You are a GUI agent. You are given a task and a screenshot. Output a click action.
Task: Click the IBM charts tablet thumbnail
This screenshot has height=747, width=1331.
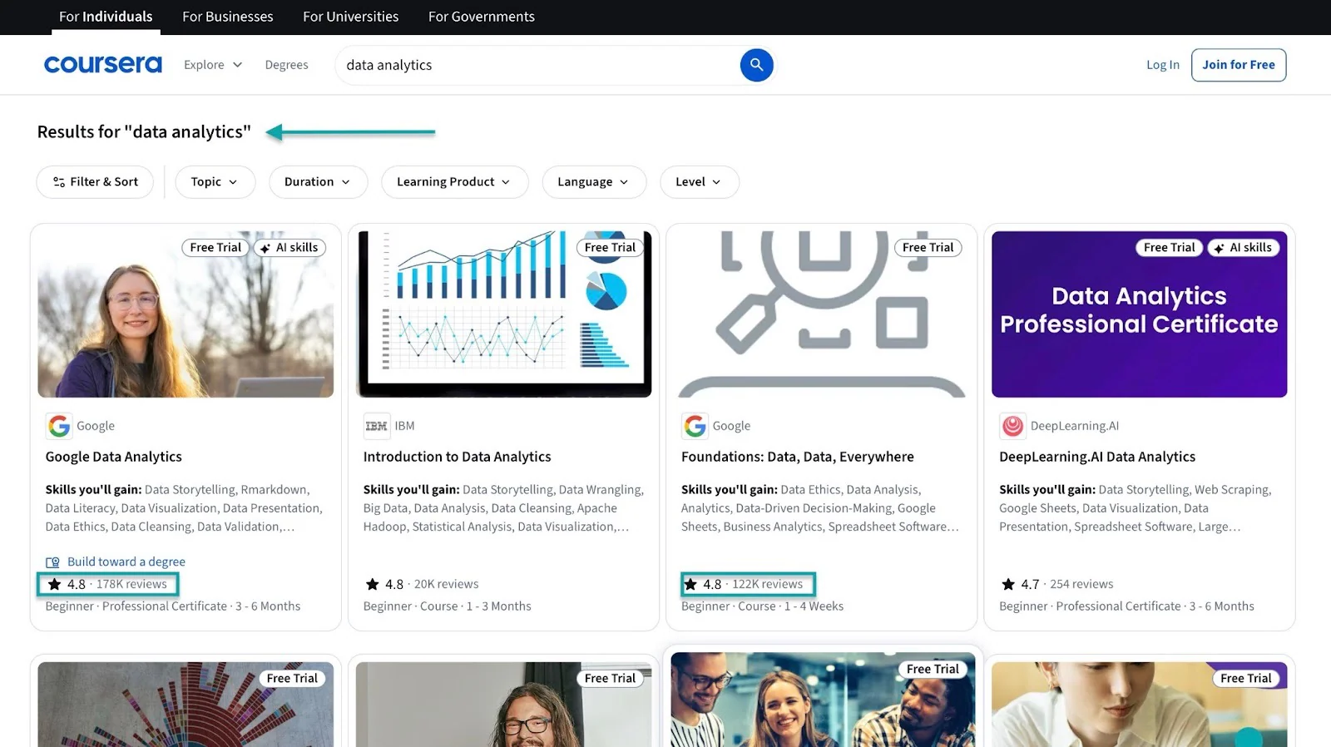point(504,314)
